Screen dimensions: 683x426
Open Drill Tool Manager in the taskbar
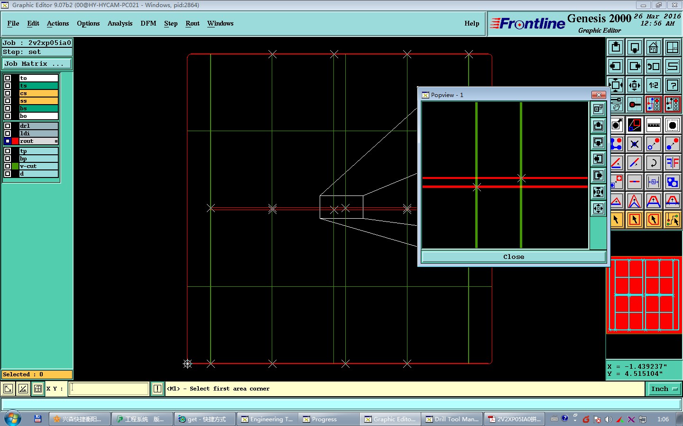pyautogui.click(x=452, y=419)
